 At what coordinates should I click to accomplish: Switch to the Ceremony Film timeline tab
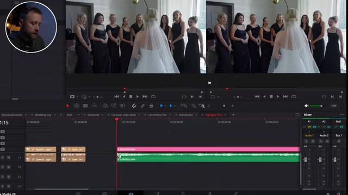point(157,115)
